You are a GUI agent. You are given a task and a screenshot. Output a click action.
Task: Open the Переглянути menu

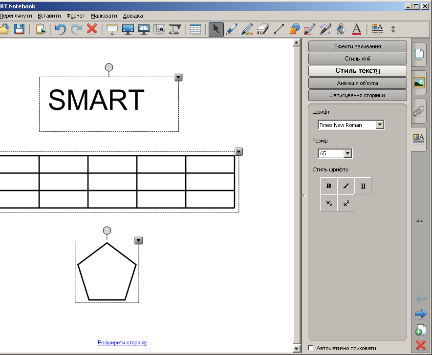click(16, 16)
